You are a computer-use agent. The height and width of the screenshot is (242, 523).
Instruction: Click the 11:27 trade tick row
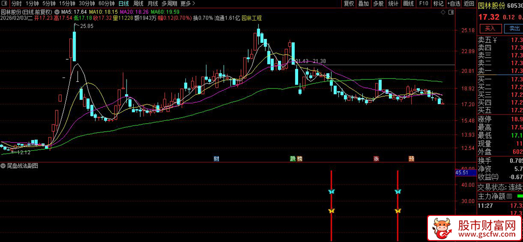click(500, 205)
